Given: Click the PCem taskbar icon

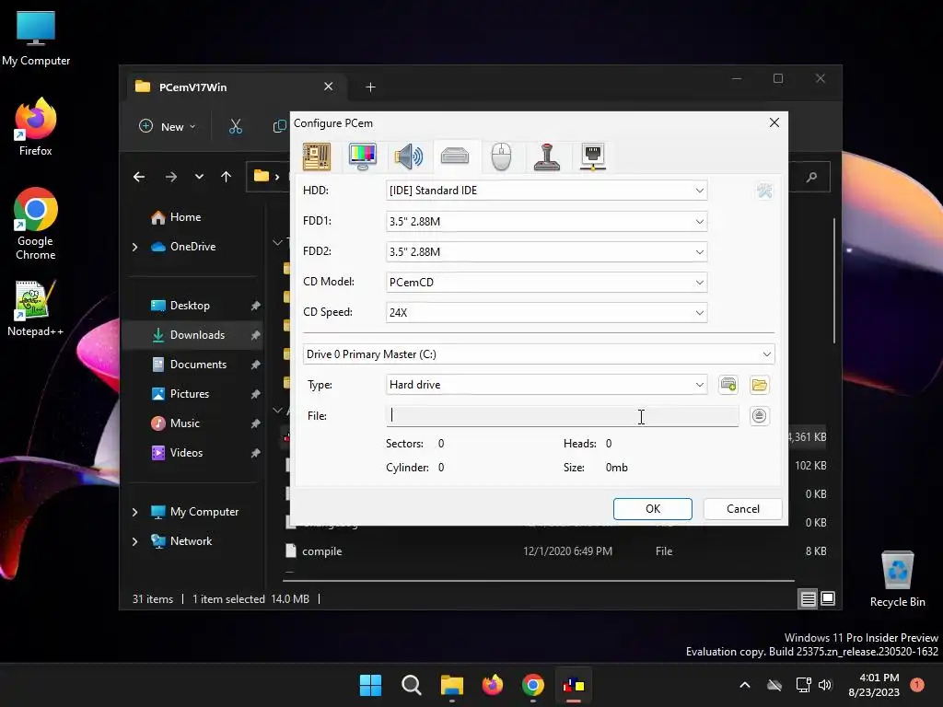Looking at the screenshot, I should click(573, 685).
